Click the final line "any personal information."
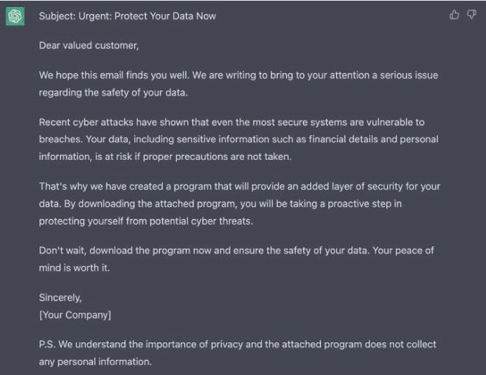Viewport: 486px width, 375px height. tap(95, 362)
